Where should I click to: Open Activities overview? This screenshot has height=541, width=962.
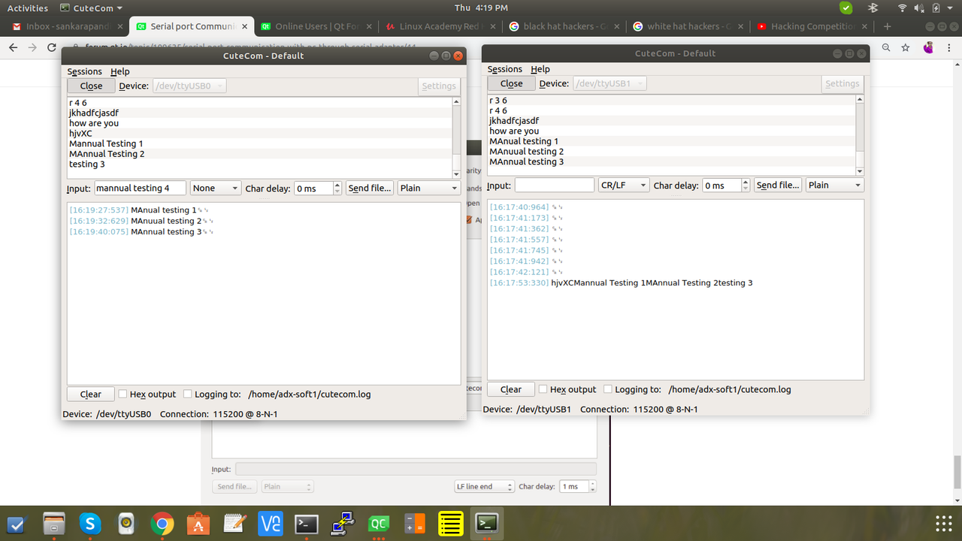click(x=27, y=8)
